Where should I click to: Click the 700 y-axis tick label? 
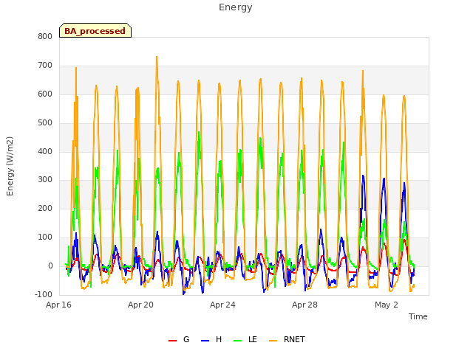point(45,66)
